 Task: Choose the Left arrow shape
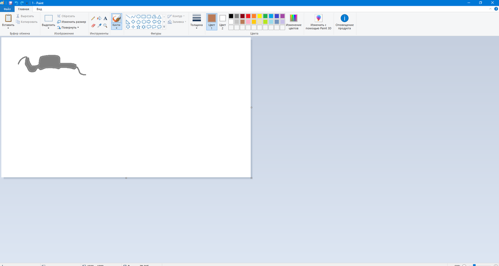pos(154,22)
